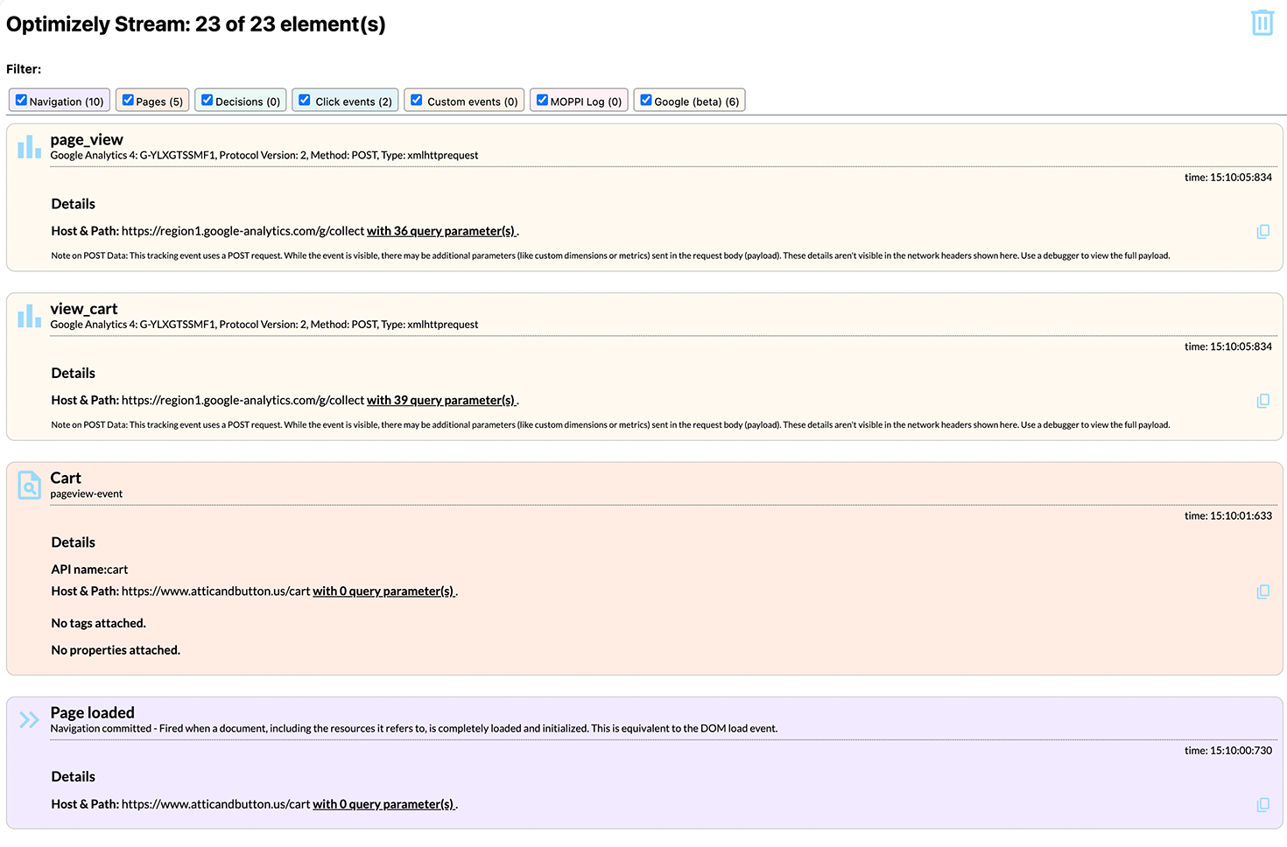
Task: Click the trash icon to clear stream
Action: click(x=1262, y=23)
